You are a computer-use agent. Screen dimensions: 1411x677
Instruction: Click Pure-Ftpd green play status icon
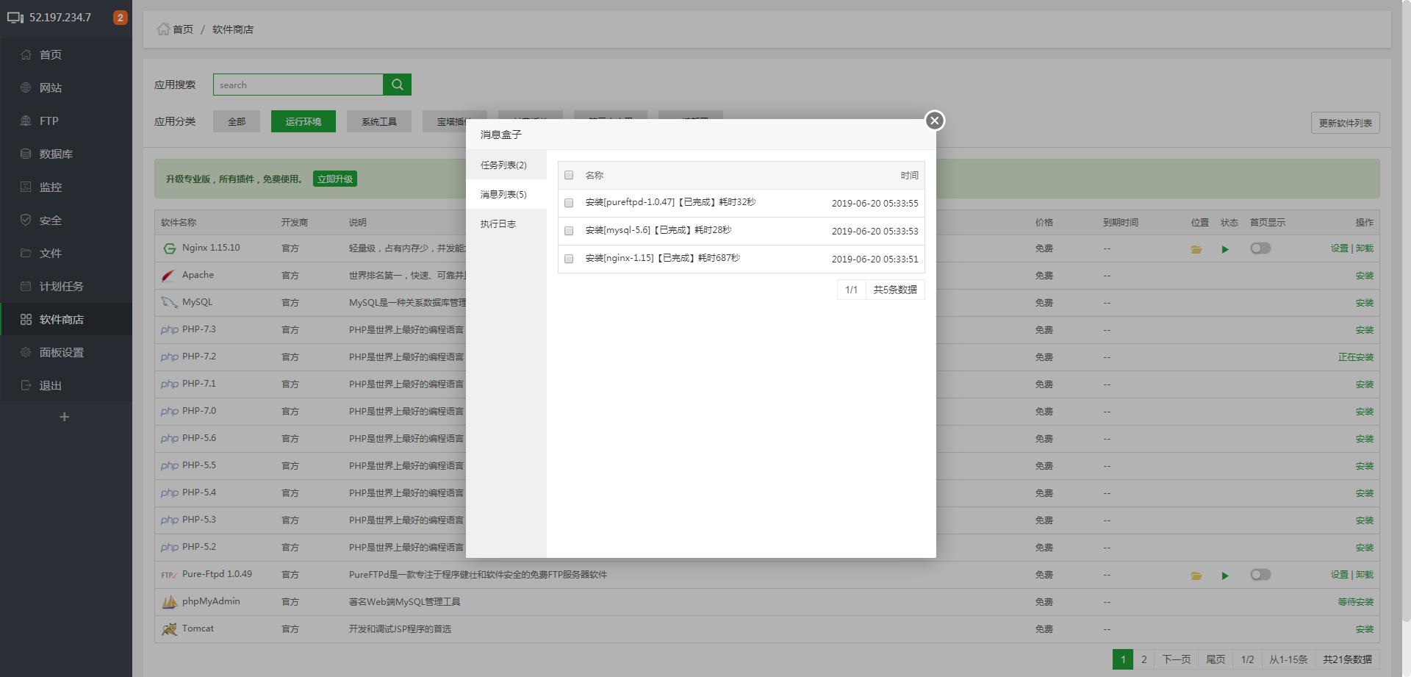(1224, 576)
